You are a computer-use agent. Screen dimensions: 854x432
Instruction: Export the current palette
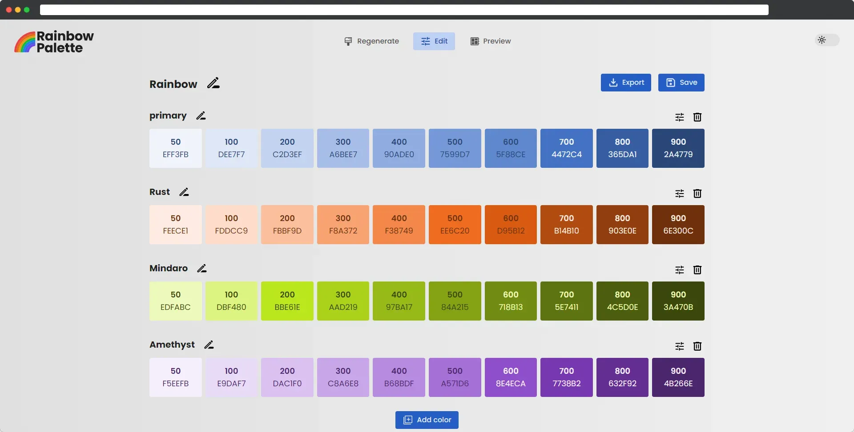[626, 82]
